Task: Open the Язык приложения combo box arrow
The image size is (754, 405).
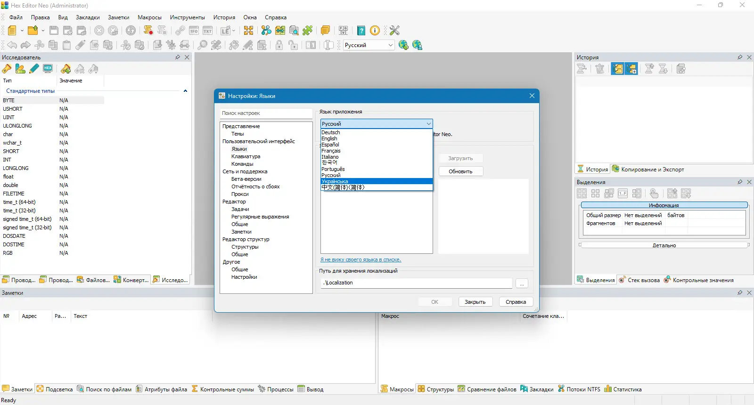Action: coord(428,124)
